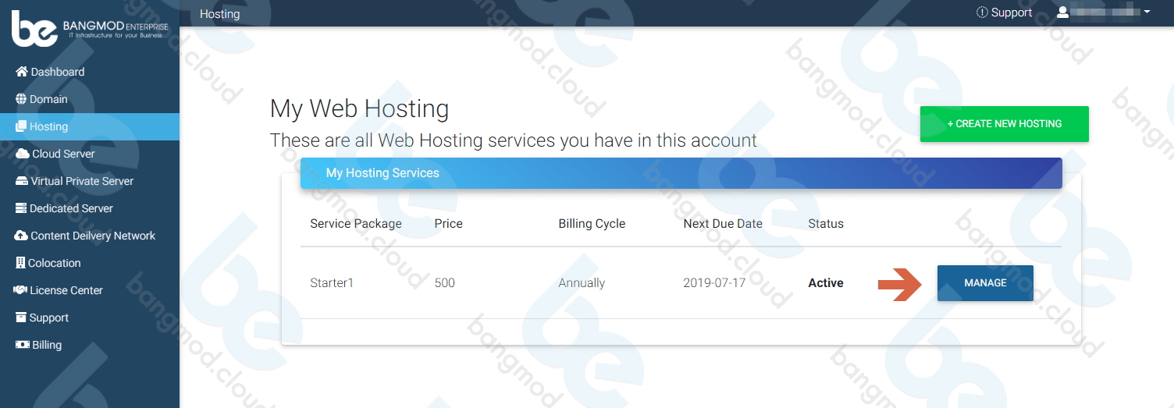Click the Colocation building icon

(20, 263)
